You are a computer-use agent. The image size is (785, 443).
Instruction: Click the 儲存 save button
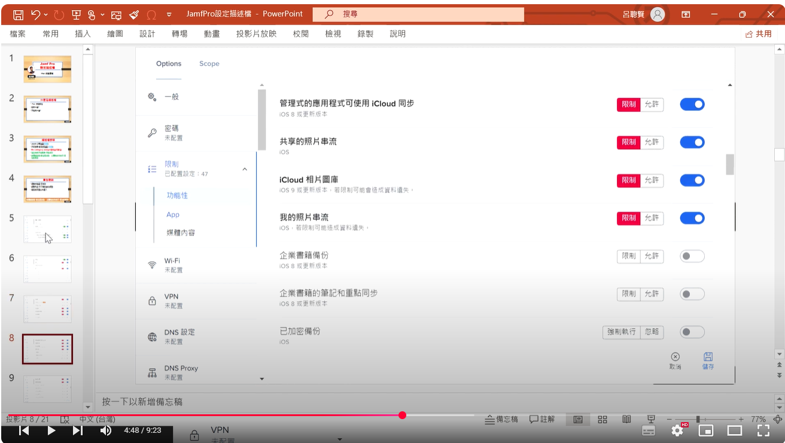pyautogui.click(x=708, y=360)
